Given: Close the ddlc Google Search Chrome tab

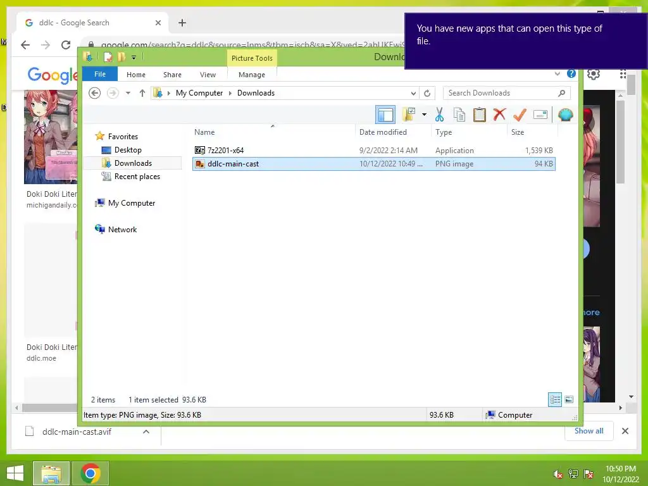Looking at the screenshot, I should pyautogui.click(x=158, y=23).
